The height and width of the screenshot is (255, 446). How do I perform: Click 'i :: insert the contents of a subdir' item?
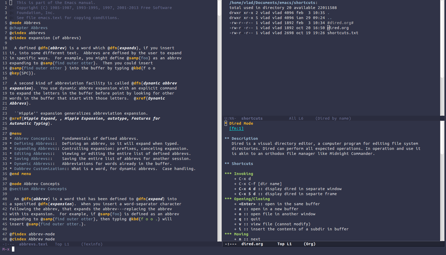pos(291,229)
